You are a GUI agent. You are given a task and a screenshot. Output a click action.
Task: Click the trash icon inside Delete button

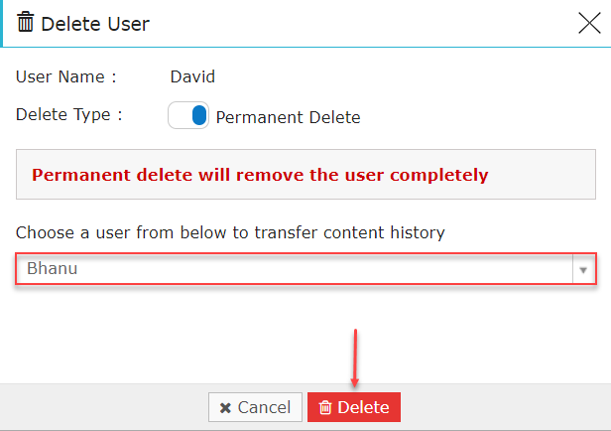click(325, 407)
